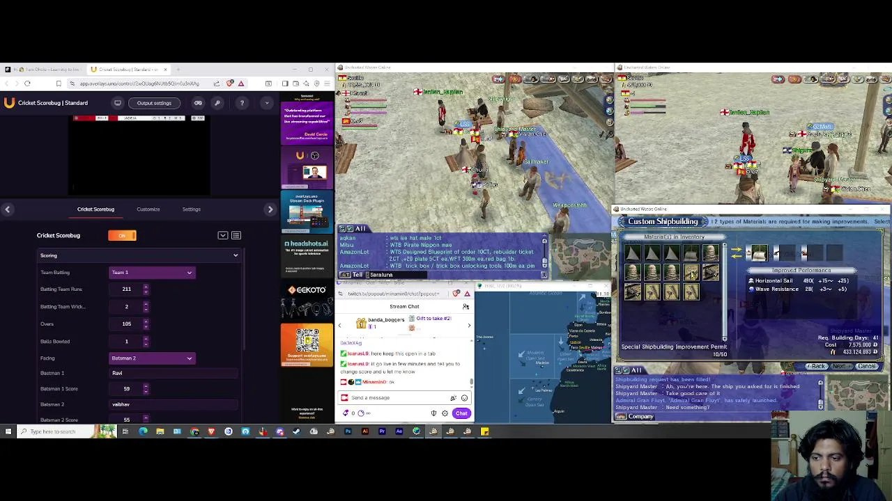
Task: Open Task View on the taskbar
Action: (x=125, y=431)
